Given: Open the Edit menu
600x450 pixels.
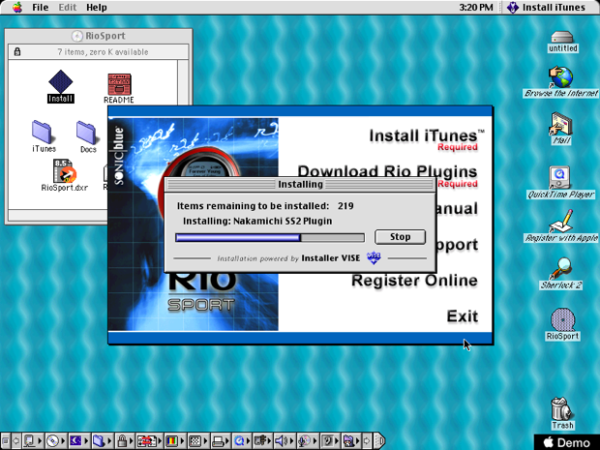Looking at the screenshot, I should (x=68, y=8).
